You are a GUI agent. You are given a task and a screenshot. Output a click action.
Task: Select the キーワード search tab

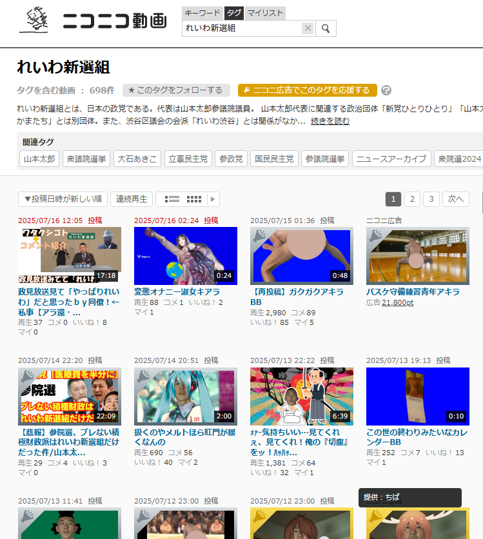point(202,13)
